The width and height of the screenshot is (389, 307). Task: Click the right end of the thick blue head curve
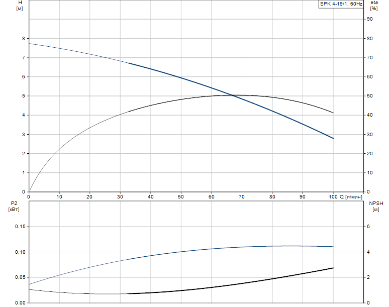[333, 138]
